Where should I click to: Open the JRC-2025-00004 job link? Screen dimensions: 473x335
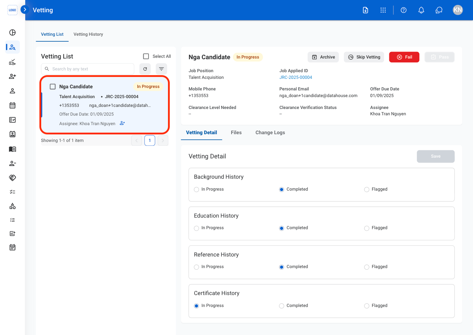296,77
